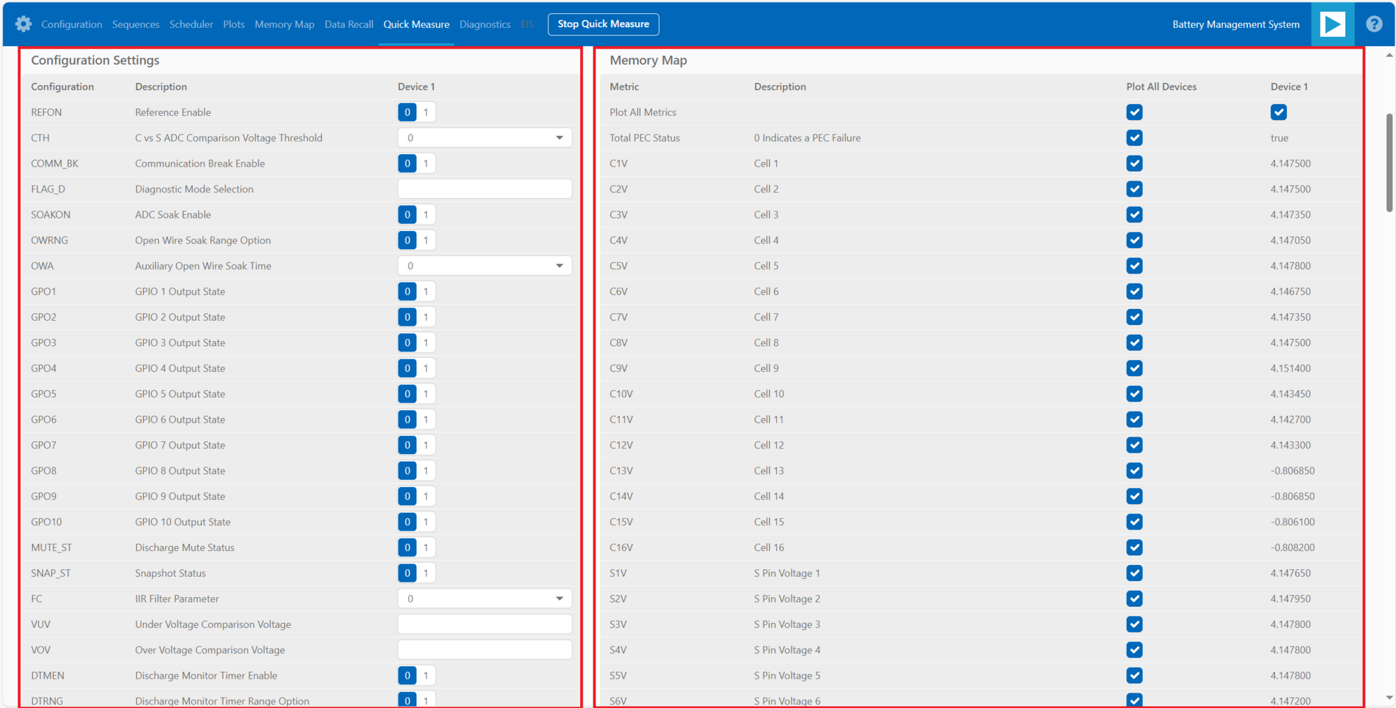Set REFON toggle to 1
The image size is (1396, 708).
pos(425,112)
